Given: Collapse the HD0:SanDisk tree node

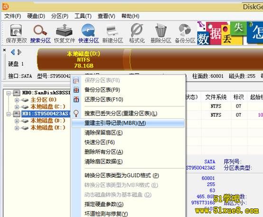Looking at the screenshot, I should point(9,93).
